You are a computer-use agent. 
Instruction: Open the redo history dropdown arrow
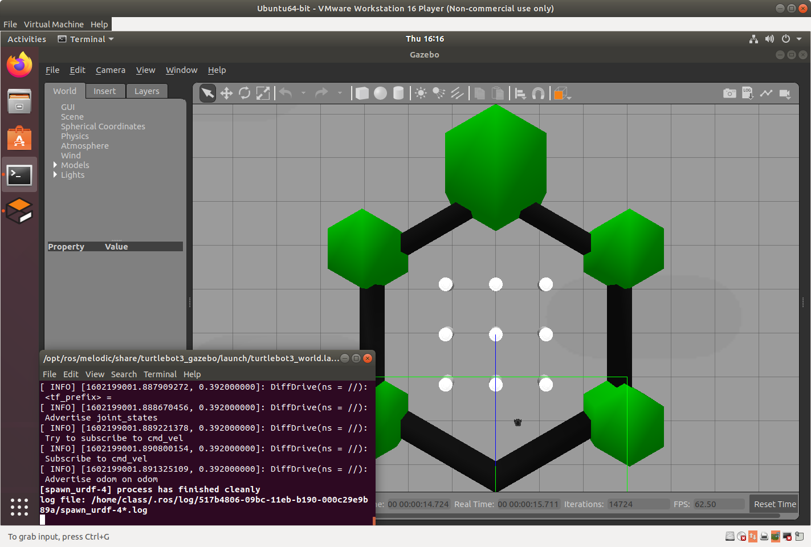point(340,93)
